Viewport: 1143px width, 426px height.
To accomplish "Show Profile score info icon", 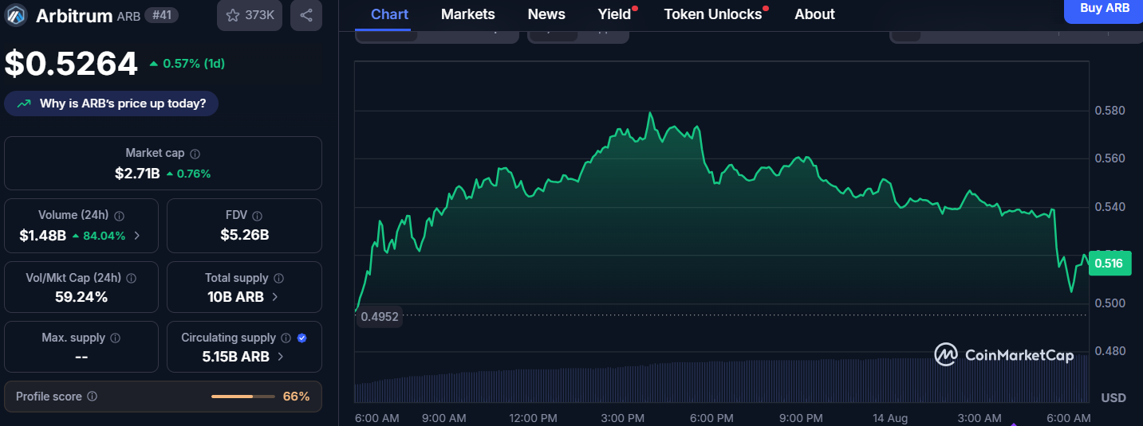I will pyautogui.click(x=92, y=397).
